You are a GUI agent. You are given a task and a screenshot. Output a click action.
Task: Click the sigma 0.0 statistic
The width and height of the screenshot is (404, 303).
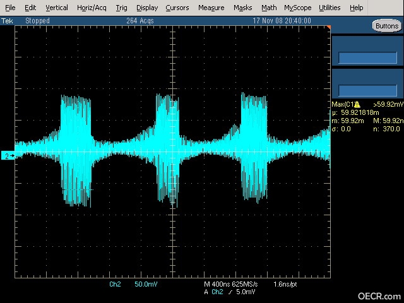pos(341,129)
